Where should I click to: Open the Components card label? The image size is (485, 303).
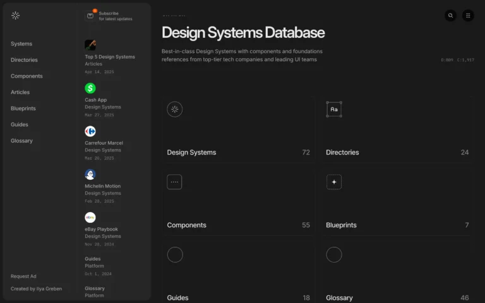tap(186, 225)
